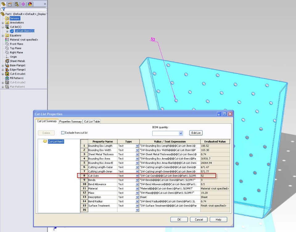Viewport: 296px width, 232px height.
Task: Click the Cancel button
Action: (199, 220)
